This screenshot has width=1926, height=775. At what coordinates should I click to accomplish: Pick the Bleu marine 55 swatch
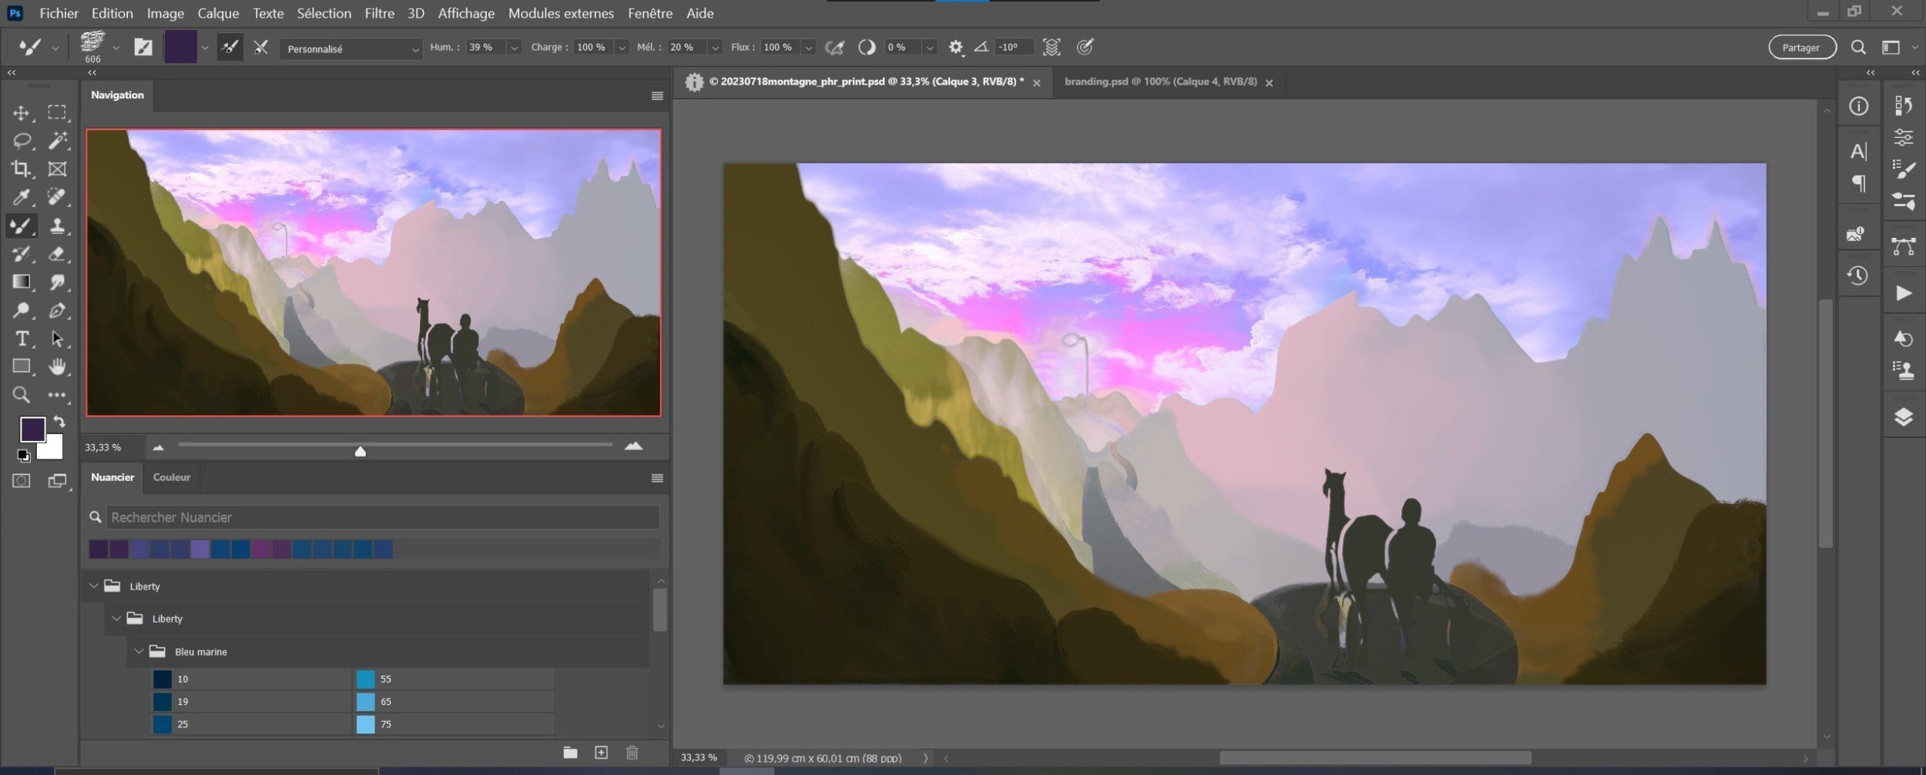(365, 679)
